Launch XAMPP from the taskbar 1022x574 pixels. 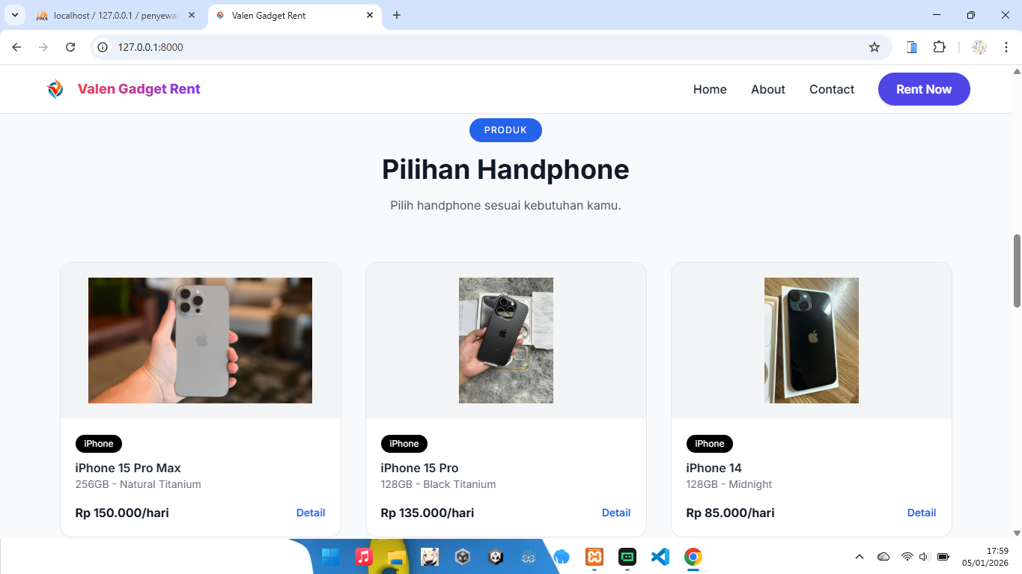pos(594,557)
